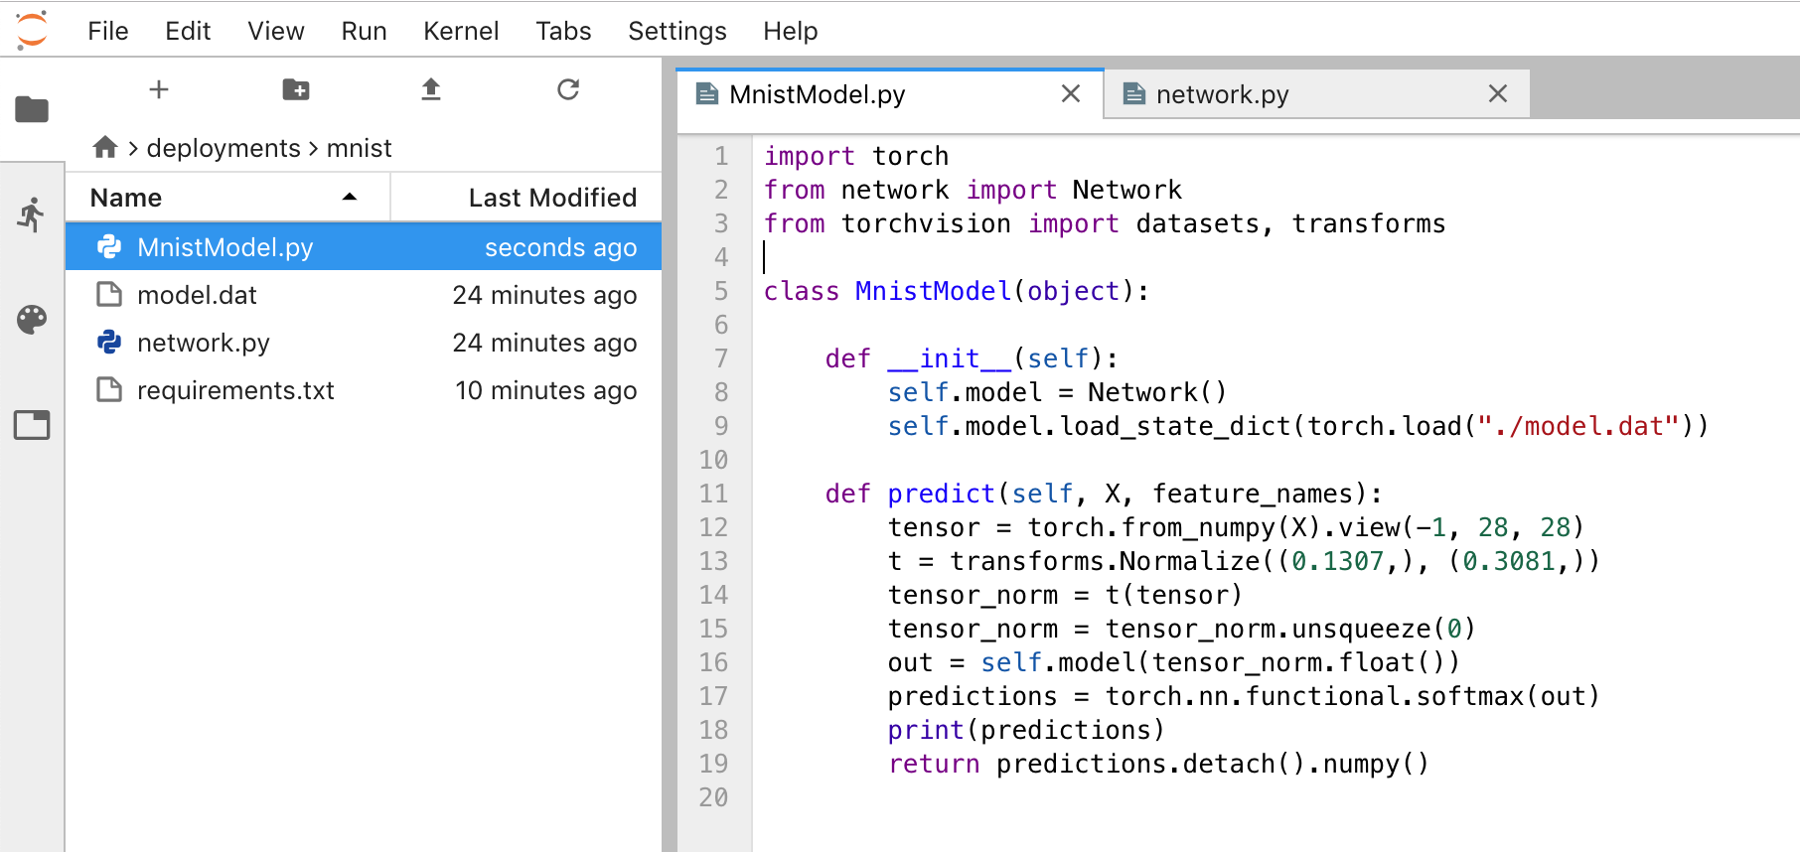Toggle the Name column sort arrow
This screenshot has height=852, width=1800.
(350, 198)
